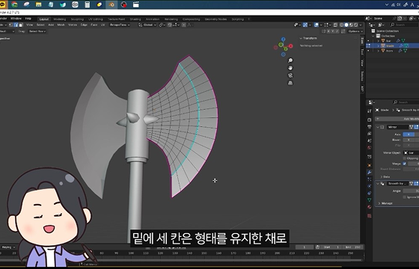Open the Calculator taskbar icon
This screenshot has height=269, width=419.
pyautogui.click(x=87, y=4)
